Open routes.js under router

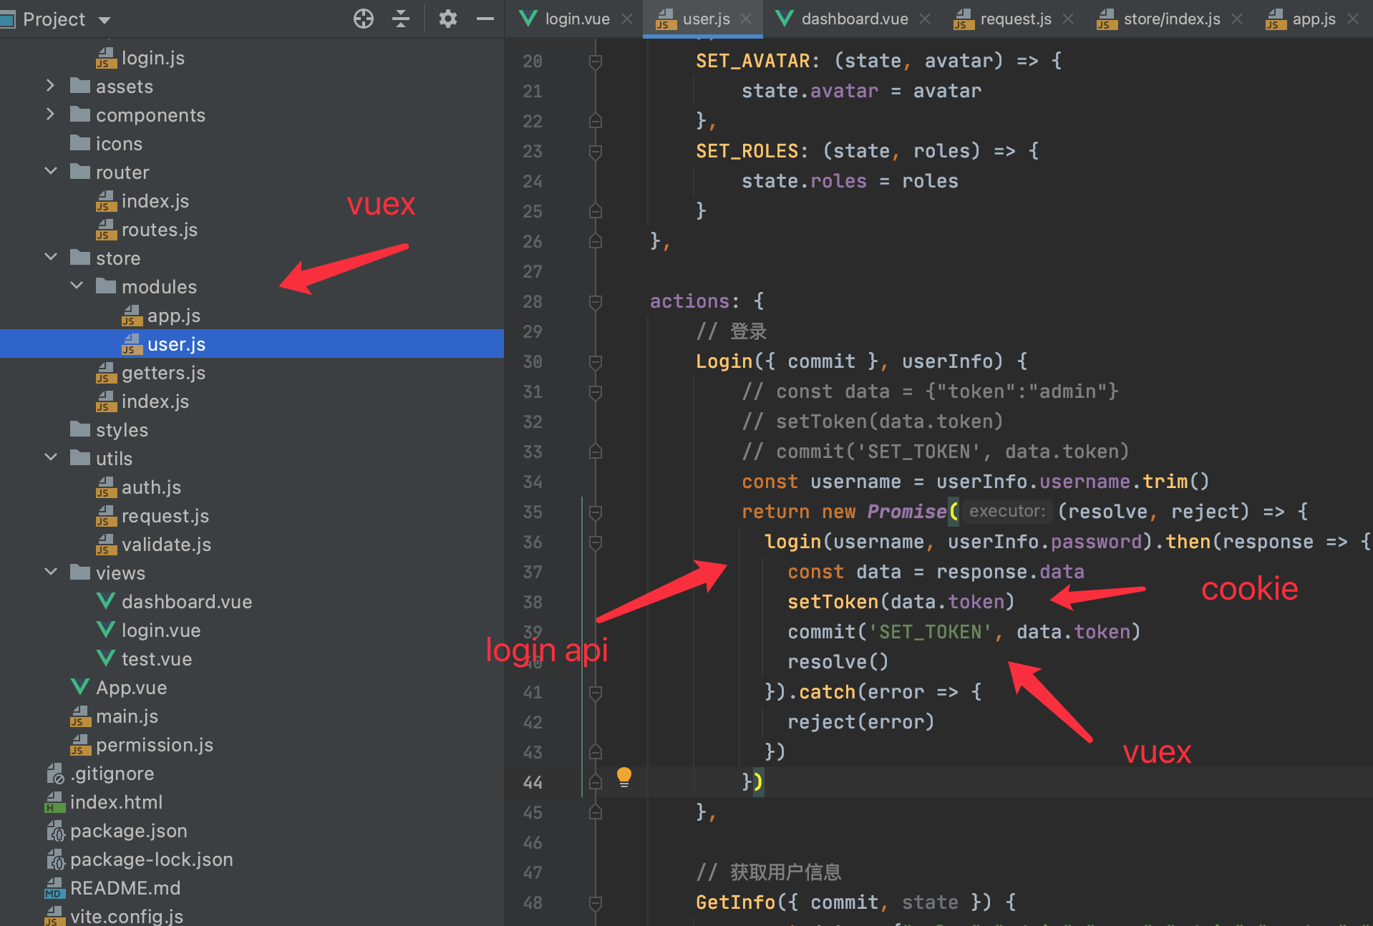pos(147,230)
